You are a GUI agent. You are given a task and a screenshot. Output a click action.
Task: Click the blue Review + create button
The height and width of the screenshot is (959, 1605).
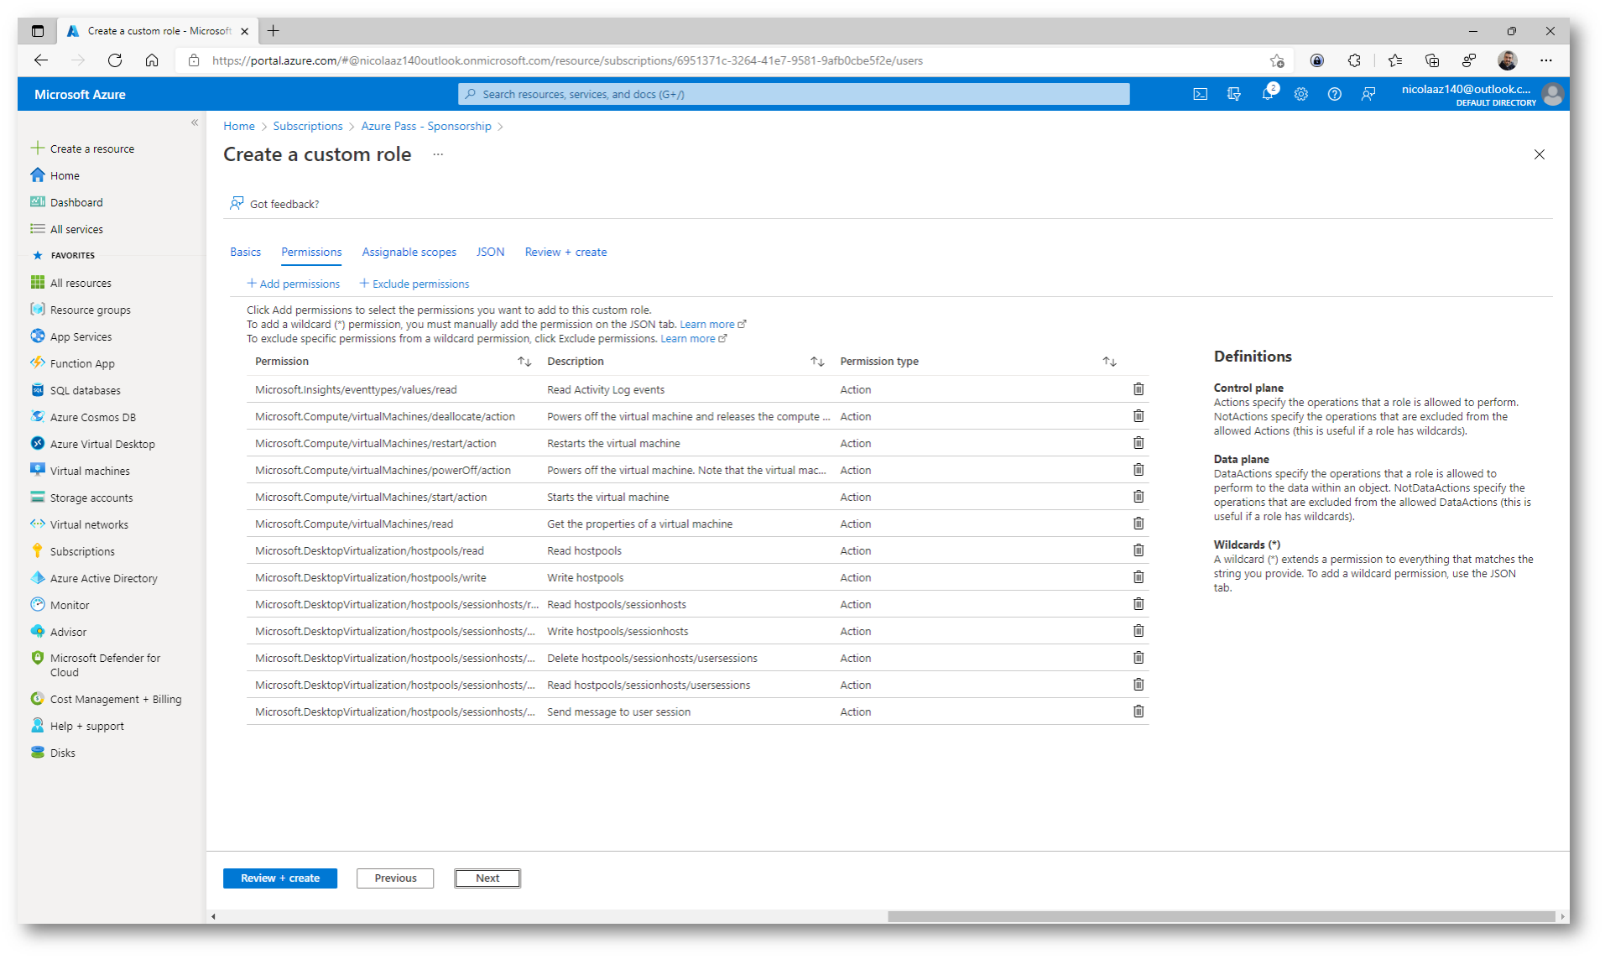click(x=280, y=878)
